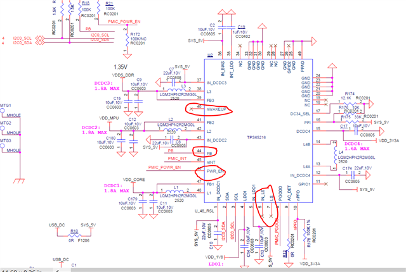Click the PMIC_INT net label
This screenshot has height=272, width=406.
point(177,158)
